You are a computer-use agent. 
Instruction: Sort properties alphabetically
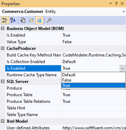tap(13, 20)
